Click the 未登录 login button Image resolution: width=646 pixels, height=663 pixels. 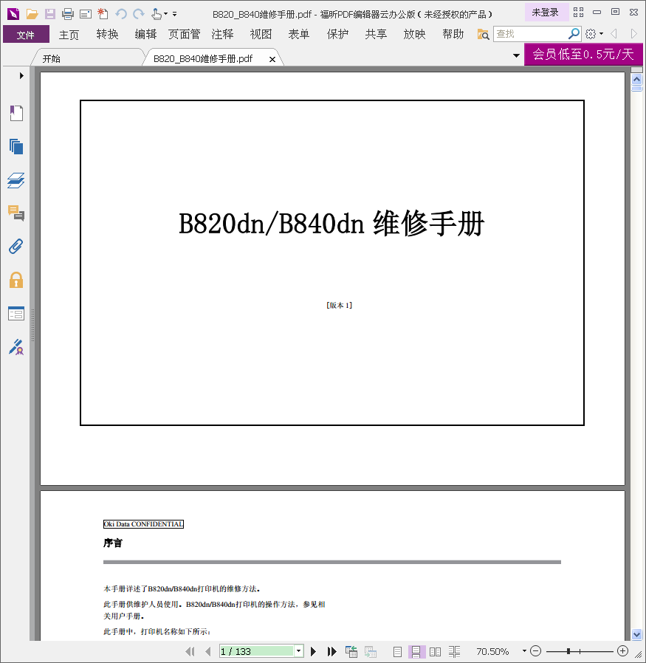pos(545,13)
